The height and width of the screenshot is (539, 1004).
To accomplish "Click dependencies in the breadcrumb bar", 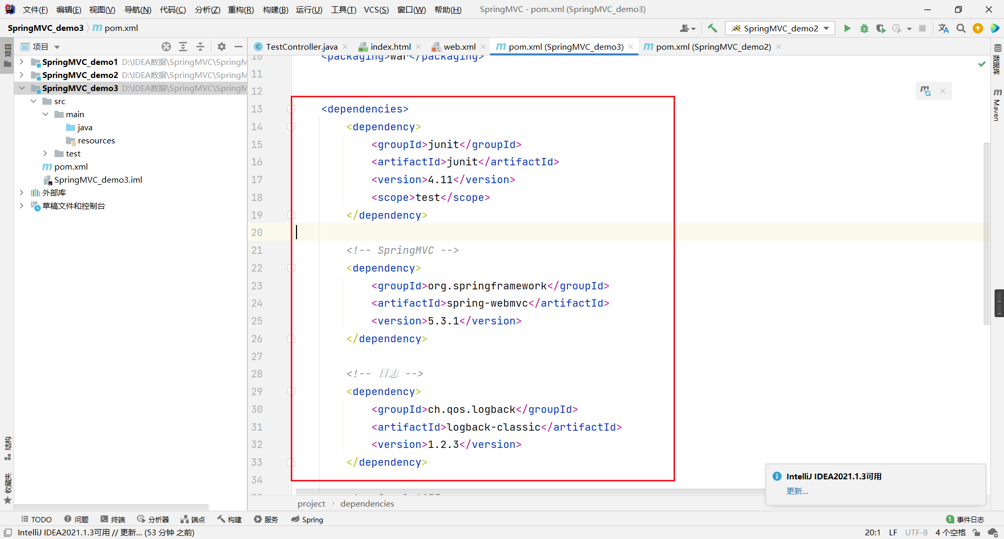I will [367, 503].
